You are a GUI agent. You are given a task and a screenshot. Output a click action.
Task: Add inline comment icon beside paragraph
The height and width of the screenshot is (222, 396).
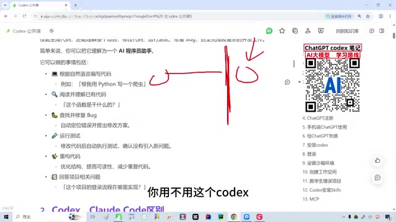[287, 82]
